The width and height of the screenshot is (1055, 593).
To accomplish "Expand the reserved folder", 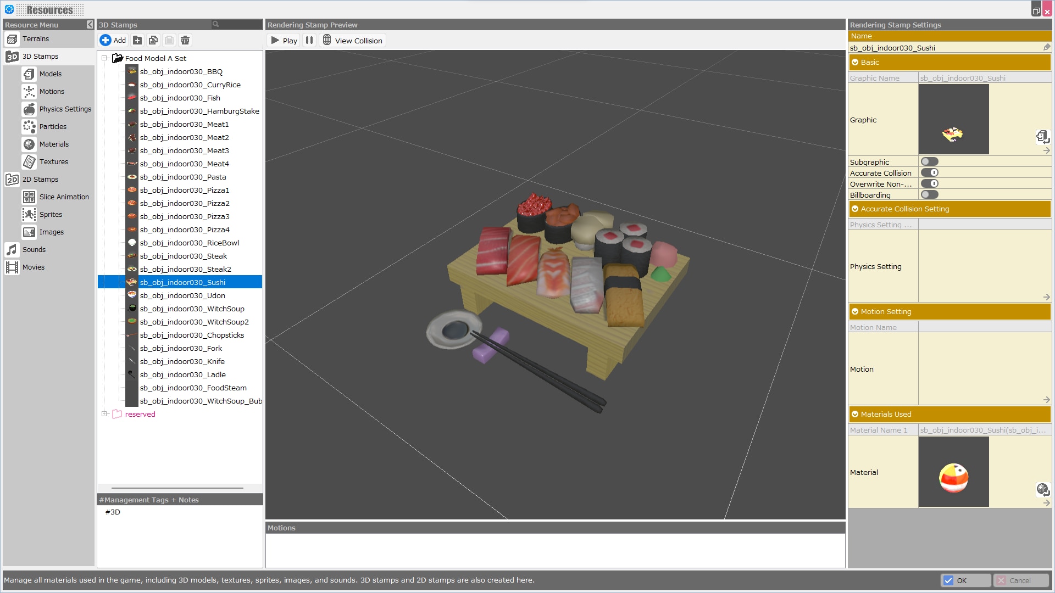I will tap(104, 414).
